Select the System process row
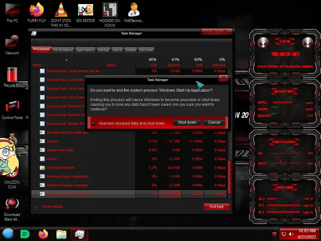Image resolution: width=321 pixels, height=241 pixels. (x=129, y=142)
